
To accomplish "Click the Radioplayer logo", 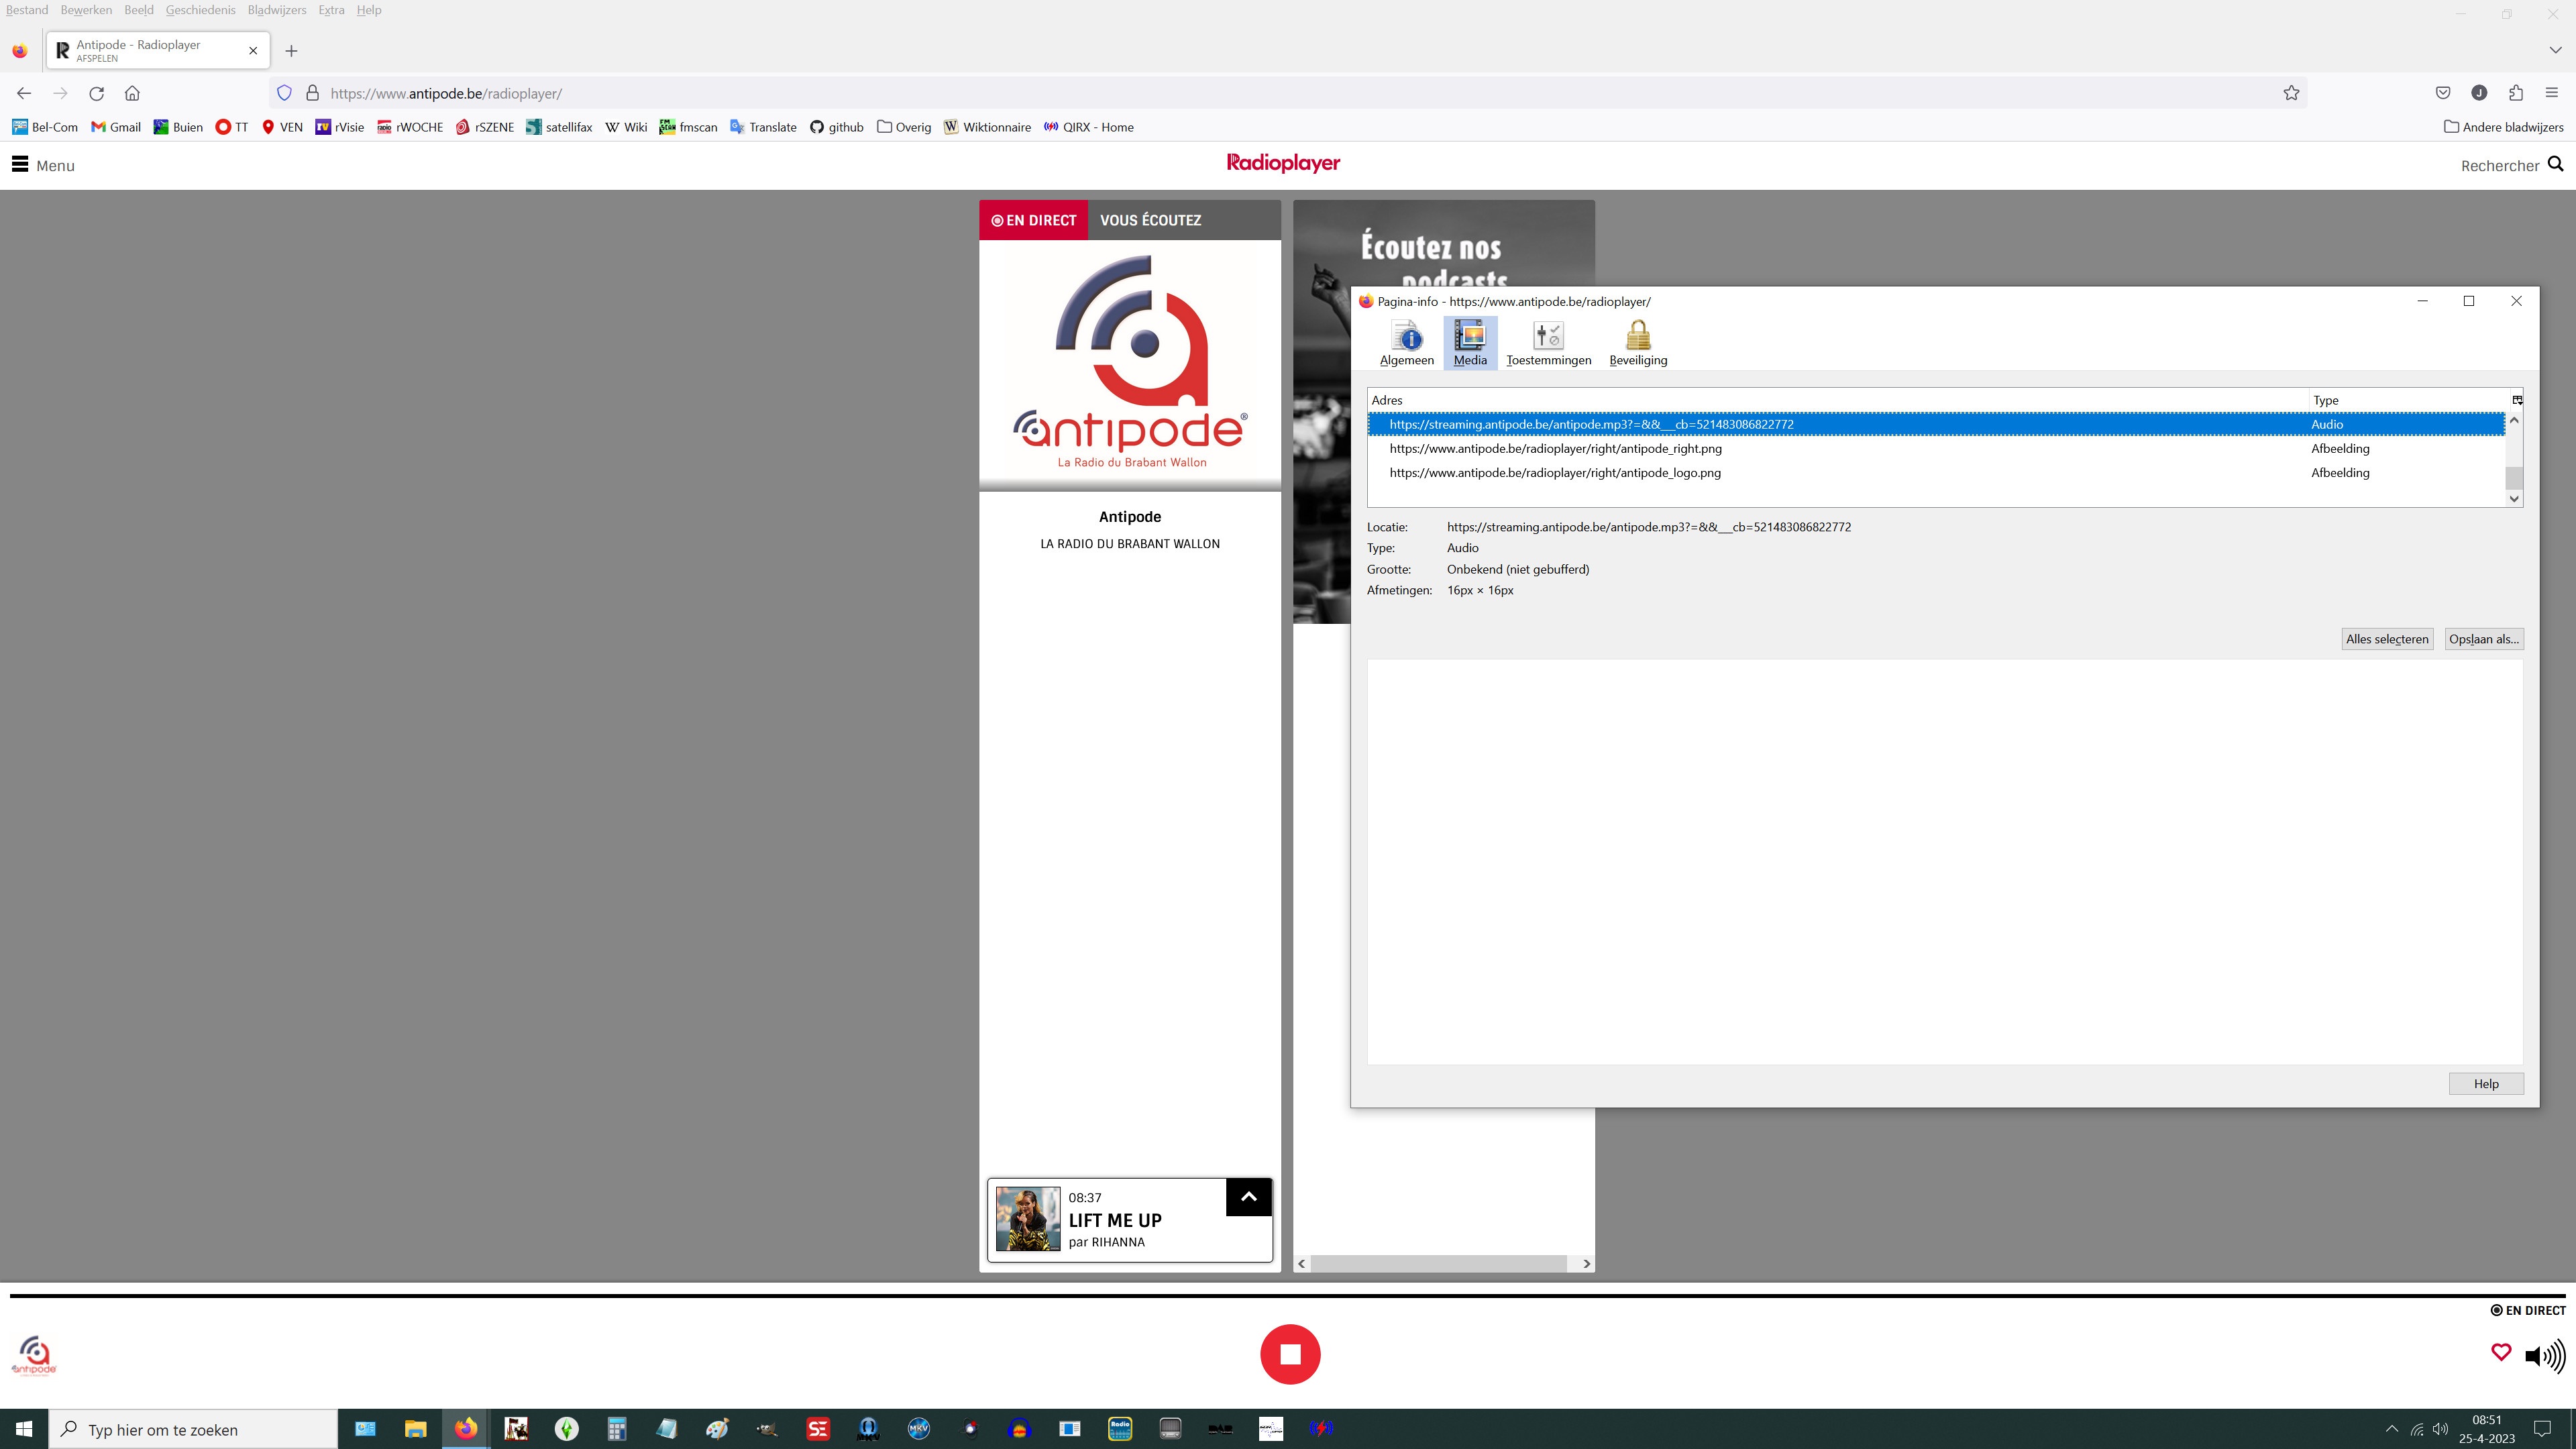I will [x=1283, y=163].
